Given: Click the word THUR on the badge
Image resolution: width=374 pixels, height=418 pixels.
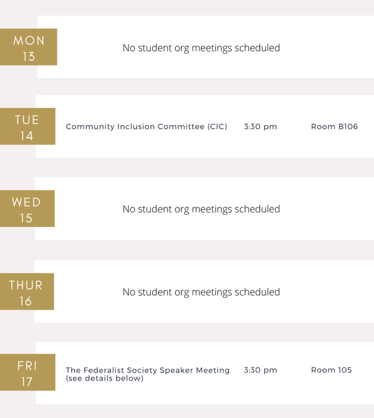Looking at the screenshot, I should pyautogui.click(x=26, y=285).
